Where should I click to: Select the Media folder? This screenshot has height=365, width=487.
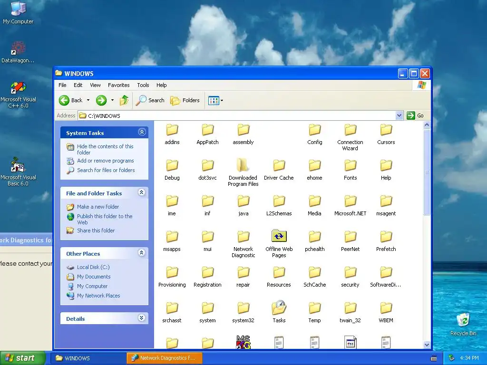pos(315,205)
